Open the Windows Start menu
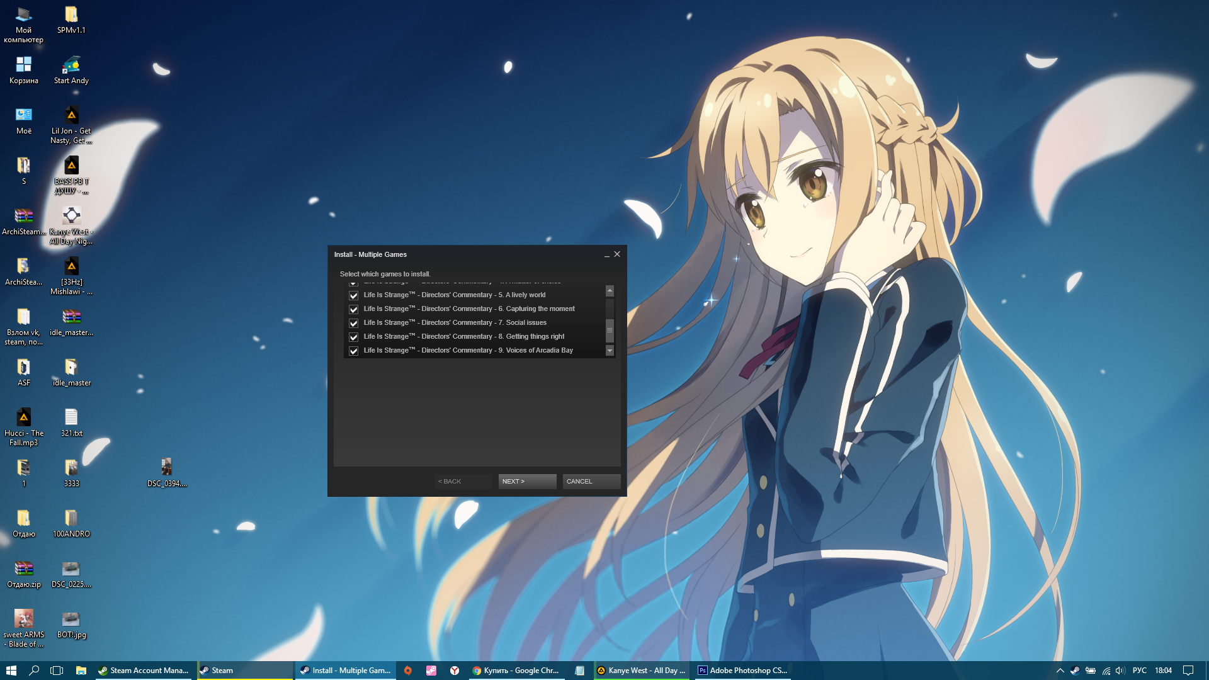The width and height of the screenshot is (1209, 680). click(x=11, y=671)
